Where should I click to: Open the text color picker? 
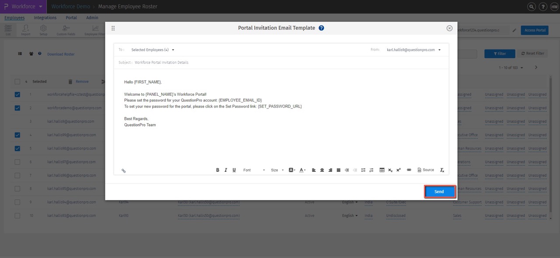[x=302, y=170]
